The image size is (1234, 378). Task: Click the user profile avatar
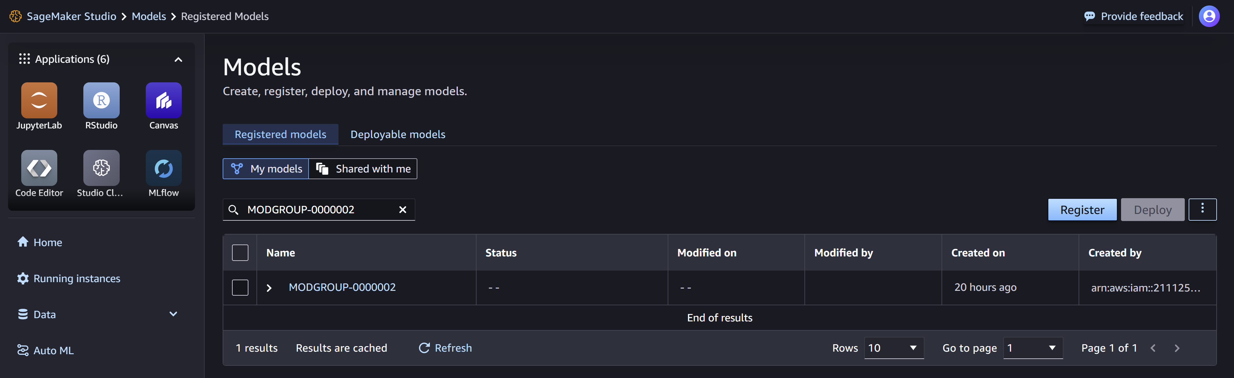pyautogui.click(x=1209, y=16)
